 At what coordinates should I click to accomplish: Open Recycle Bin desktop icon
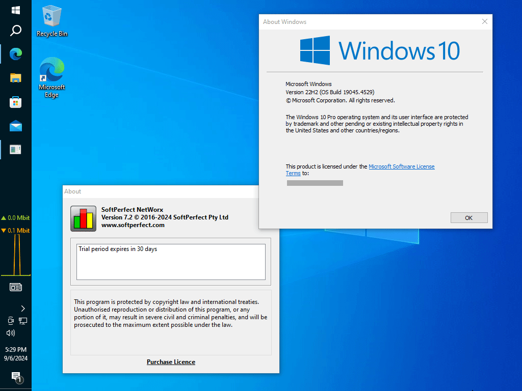(51, 21)
